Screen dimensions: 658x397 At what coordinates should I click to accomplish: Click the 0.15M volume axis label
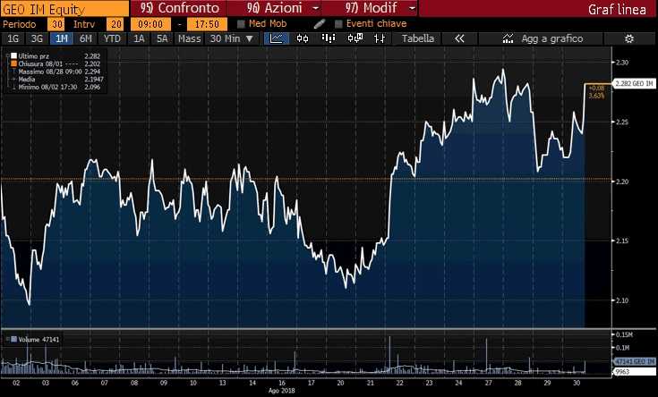click(x=624, y=334)
